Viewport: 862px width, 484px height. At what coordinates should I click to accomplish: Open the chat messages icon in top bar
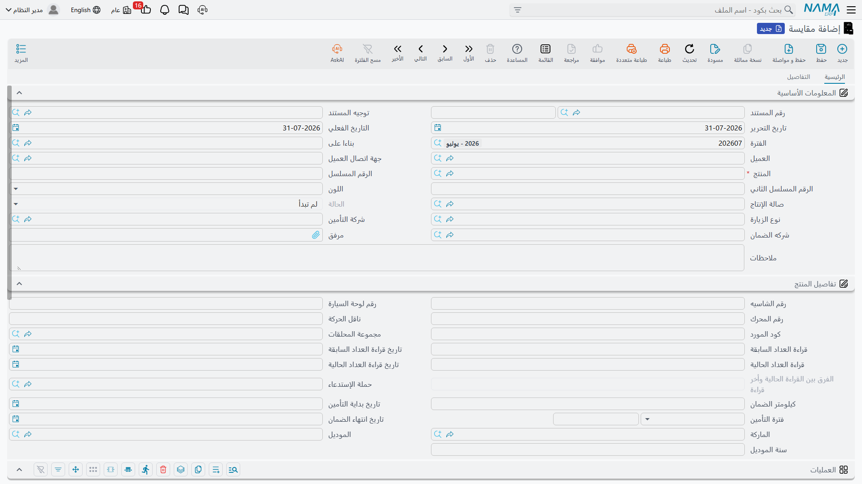(184, 10)
